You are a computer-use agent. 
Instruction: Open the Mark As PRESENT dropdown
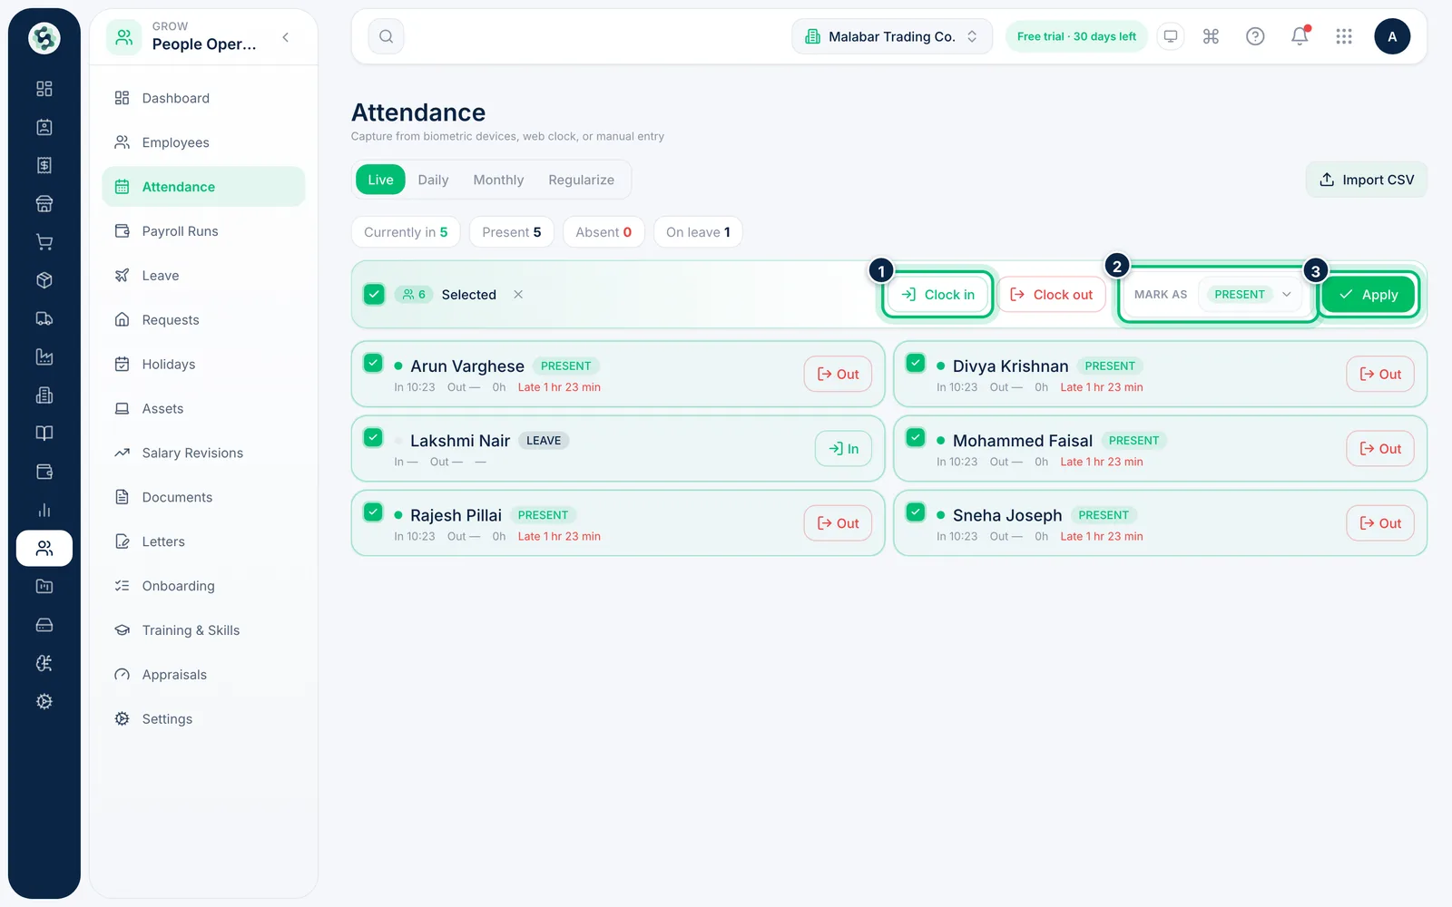1251,294
